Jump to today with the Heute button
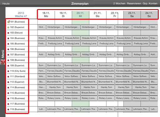 click(6, 4)
